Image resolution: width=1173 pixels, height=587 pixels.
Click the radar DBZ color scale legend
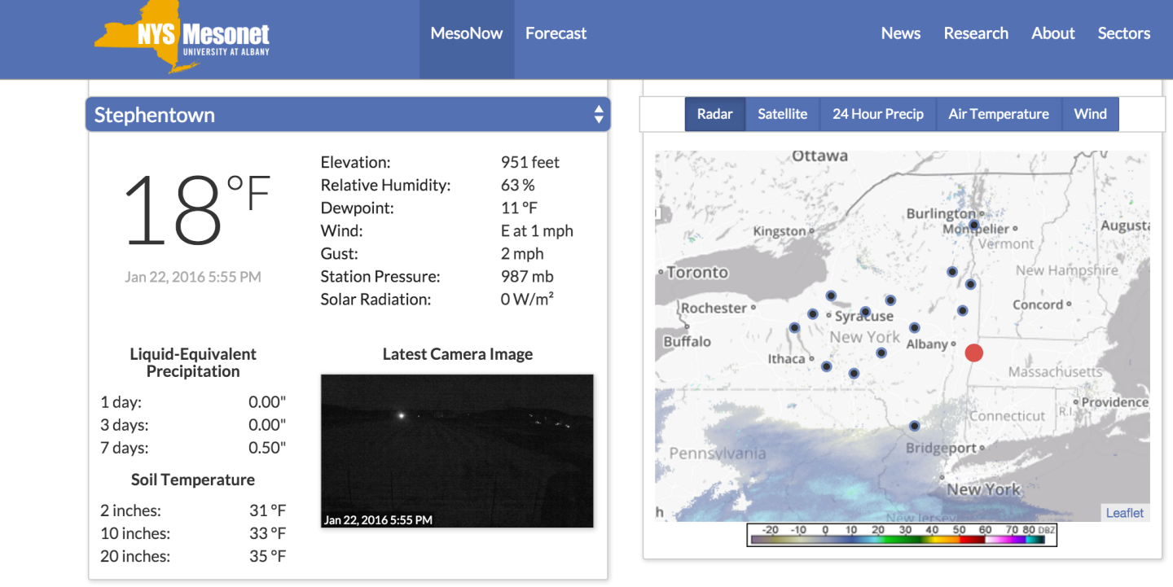(901, 534)
